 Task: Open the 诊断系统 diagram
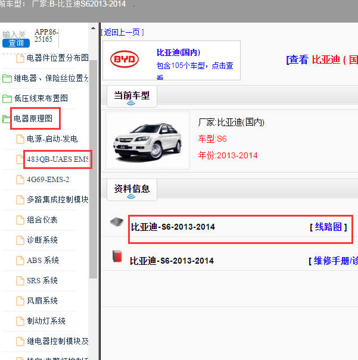tap(42, 240)
